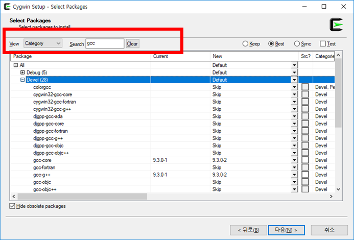Click the Current column header
The height and width of the screenshot is (240, 354).
(x=180, y=56)
